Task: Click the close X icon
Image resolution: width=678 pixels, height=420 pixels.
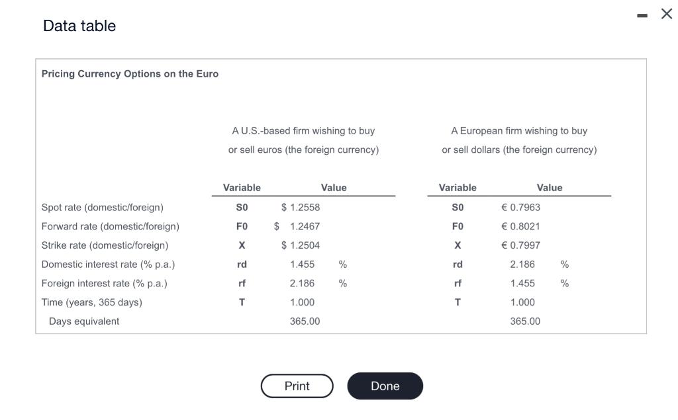Action: (x=666, y=13)
